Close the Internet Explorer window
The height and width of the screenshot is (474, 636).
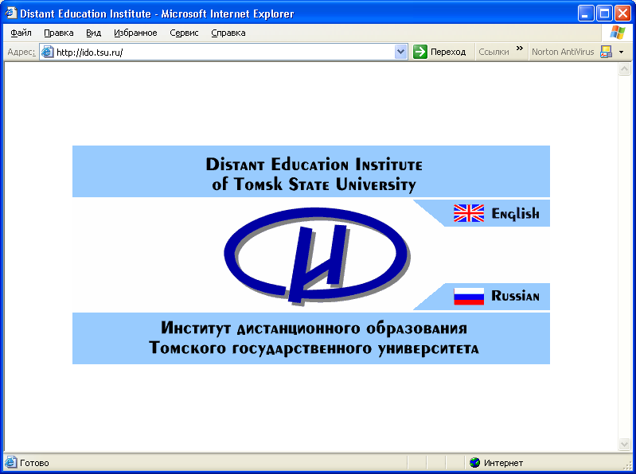[622, 14]
